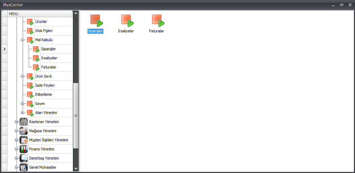
Task: Expand the Restoran Yönetimi node
Action: click(16, 122)
